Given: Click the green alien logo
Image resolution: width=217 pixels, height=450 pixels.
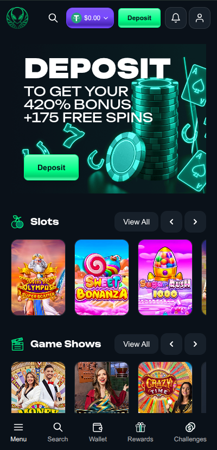Looking at the screenshot, I should (17, 18).
